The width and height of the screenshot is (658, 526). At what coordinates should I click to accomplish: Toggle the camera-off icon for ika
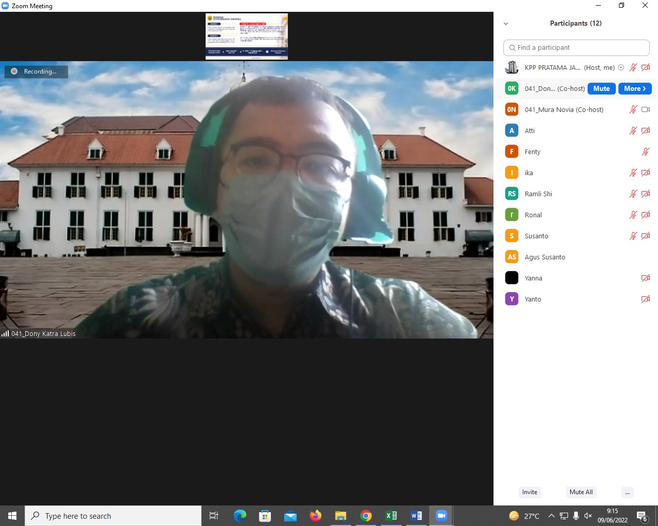click(646, 173)
